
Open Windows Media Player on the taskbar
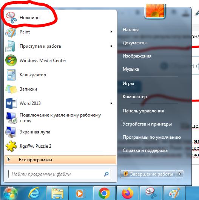(x=80, y=193)
